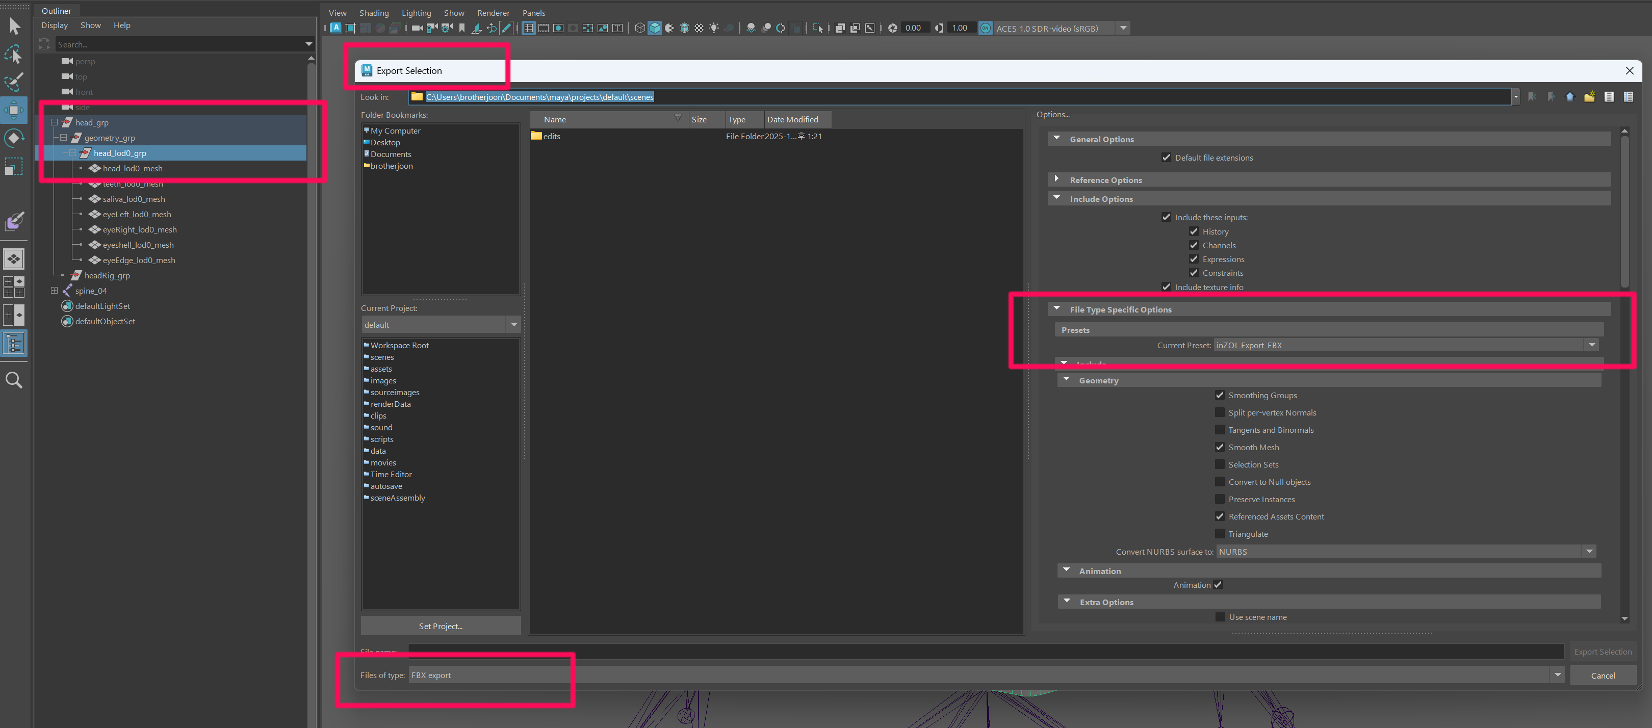Open the Outliner Display menu
1652x728 pixels.
click(55, 25)
